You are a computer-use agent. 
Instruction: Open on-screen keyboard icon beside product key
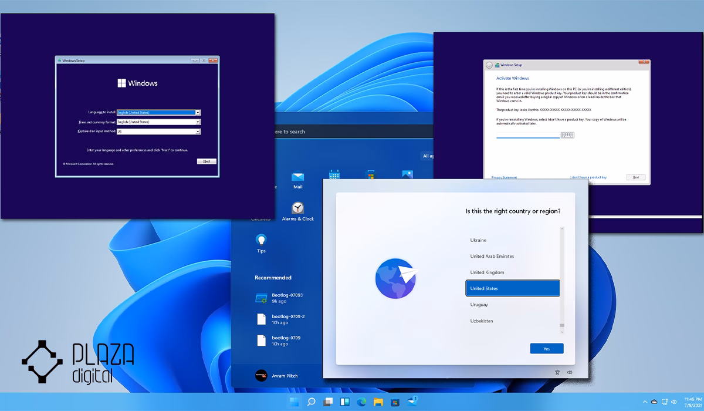[x=567, y=135]
